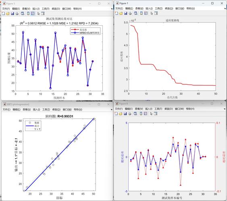This screenshot has height=201, width=227.
Task: Open 文件(F) menu in prediction comparison window
Action: click(6, 9)
